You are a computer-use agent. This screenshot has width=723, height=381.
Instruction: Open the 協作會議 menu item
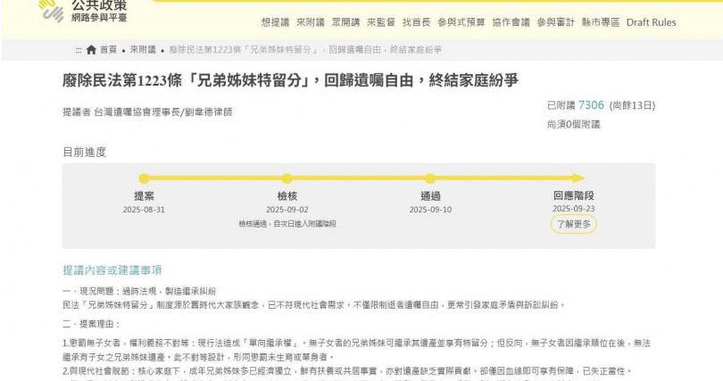click(x=510, y=22)
